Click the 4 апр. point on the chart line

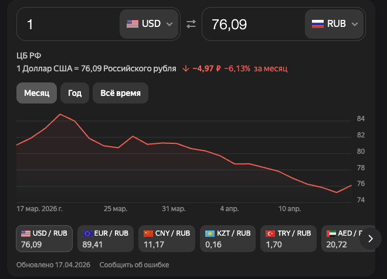pos(230,159)
